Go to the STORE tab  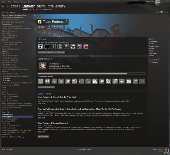tap(15, 6)
